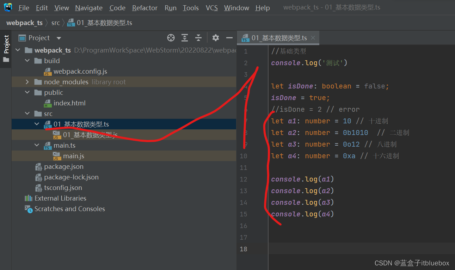Select tsconfig.json in project tree
This screenshot has width=455, height=270.
pyautogui.click(x=63, y=188)
